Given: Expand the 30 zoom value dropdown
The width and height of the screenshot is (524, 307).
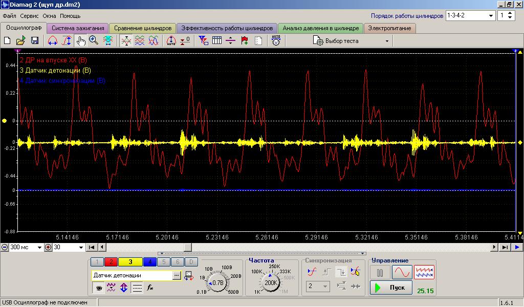Looking at the screenshot, I should (81, 247).
